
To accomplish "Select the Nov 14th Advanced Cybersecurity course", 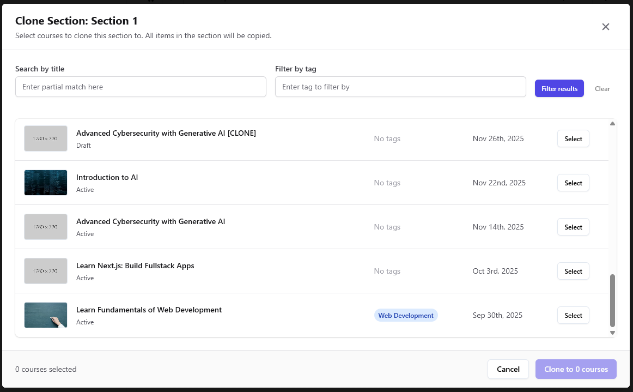I will pos(573,227).
